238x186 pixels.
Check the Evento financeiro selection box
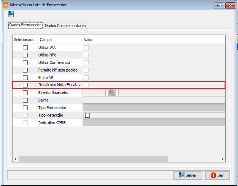pos(25,93)
